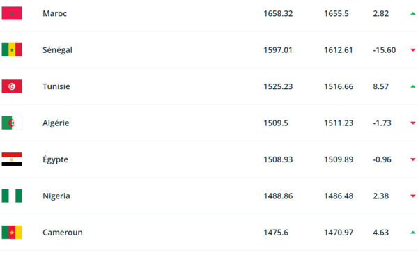This screenshot has width=418, height=259.
Task: Click the Tunisia flag icon
Action: (x=12, y=86)
